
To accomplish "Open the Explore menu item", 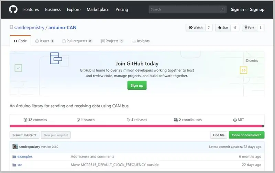I will [x=74, y=10].
